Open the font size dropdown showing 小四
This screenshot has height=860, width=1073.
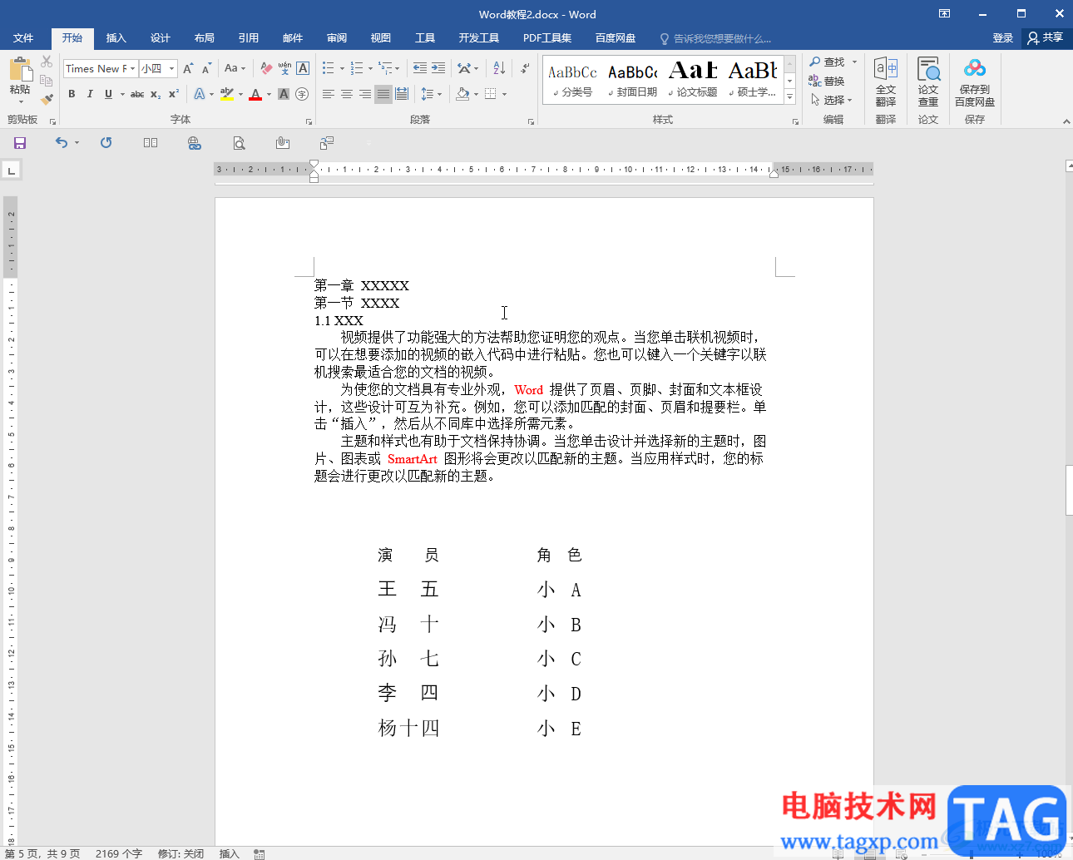[171, 68]
